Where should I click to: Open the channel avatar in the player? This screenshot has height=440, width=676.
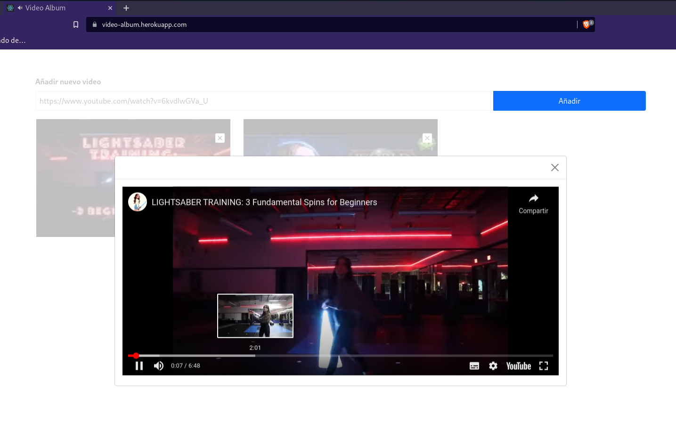click(x=137, y=202)
